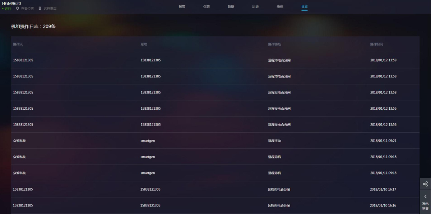Click the 操作事项 column header
The width and height of the screenshot is (431, 214).
tap(274, 44)
